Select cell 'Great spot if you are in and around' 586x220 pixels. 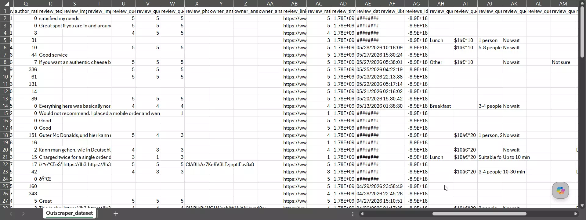tap(50, 26)
